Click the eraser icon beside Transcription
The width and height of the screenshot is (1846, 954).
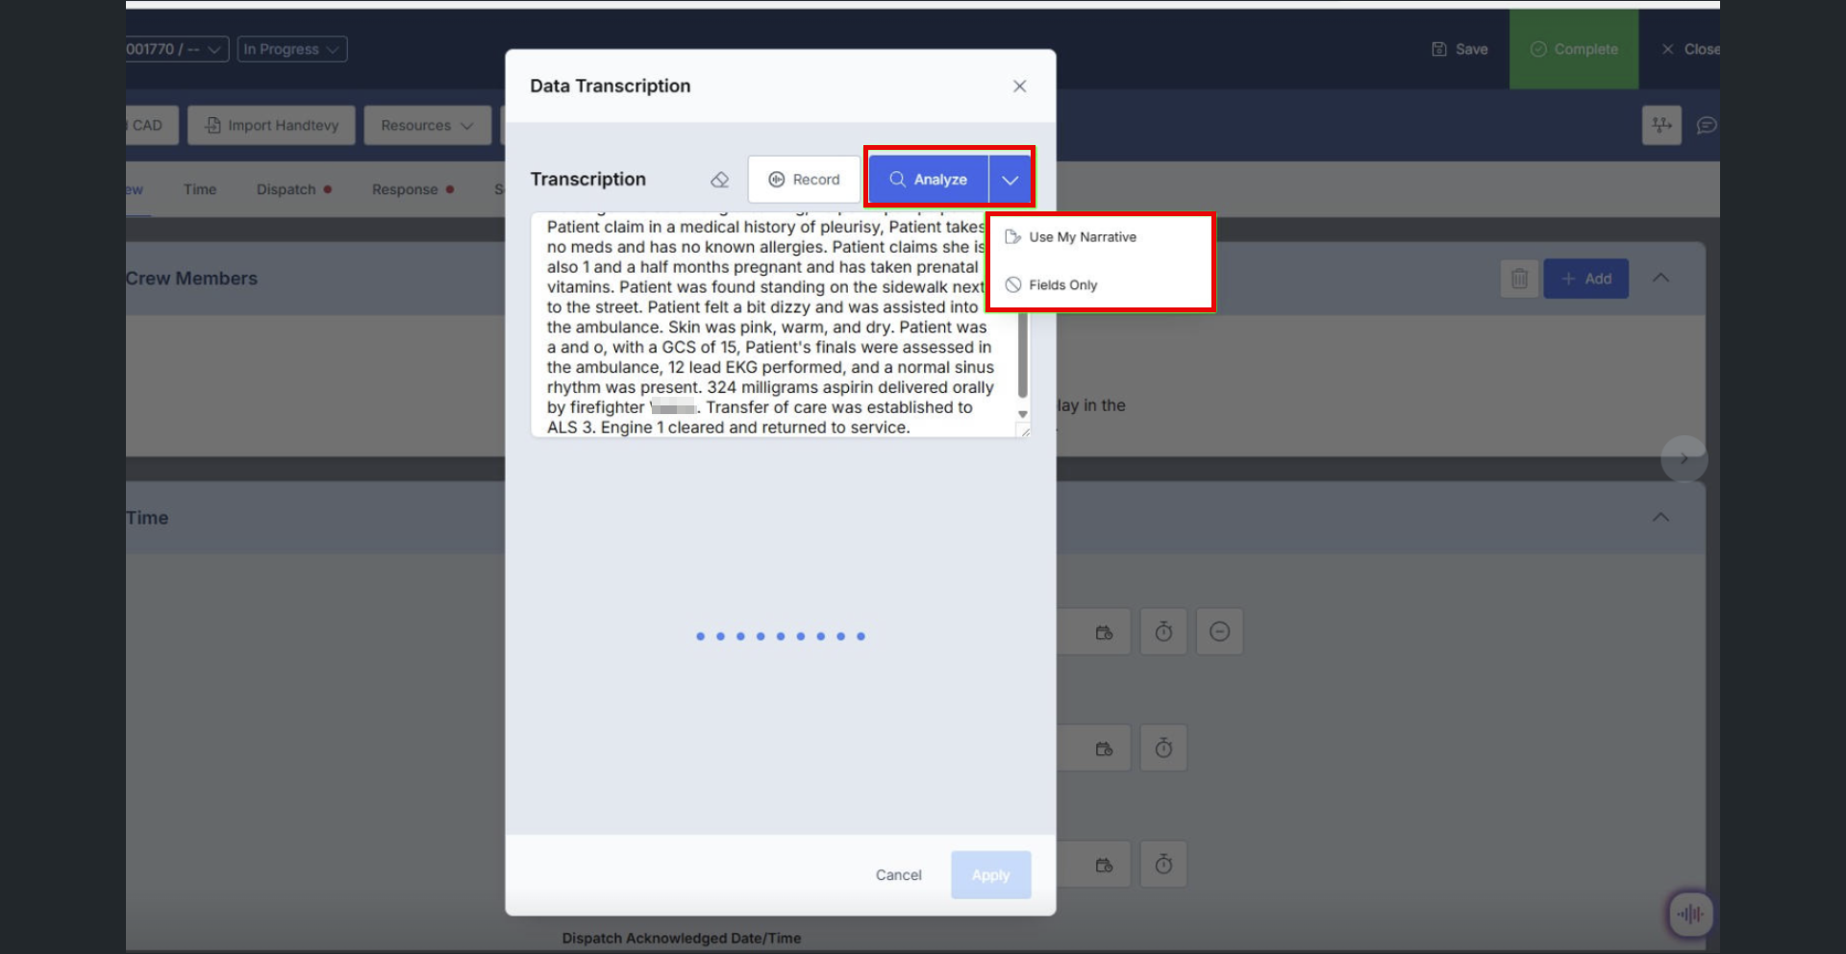(x=719, y=180)
